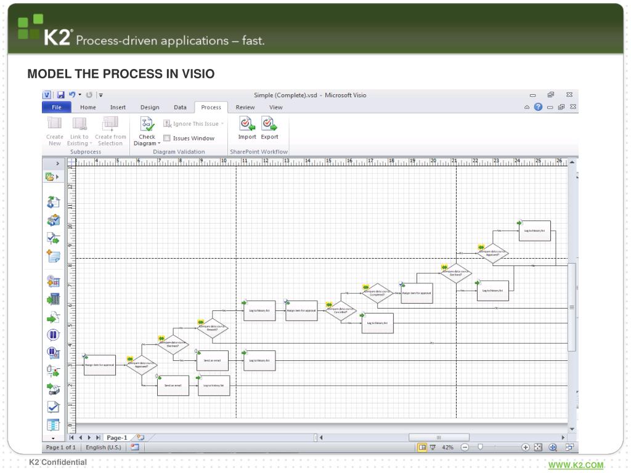Select the page with green arrow stencil shape
631x473 pixels.
tap(53, 318)
